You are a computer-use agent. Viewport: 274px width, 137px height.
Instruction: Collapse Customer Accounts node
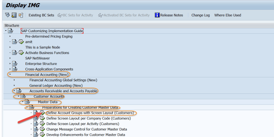(x=18, y=96)
